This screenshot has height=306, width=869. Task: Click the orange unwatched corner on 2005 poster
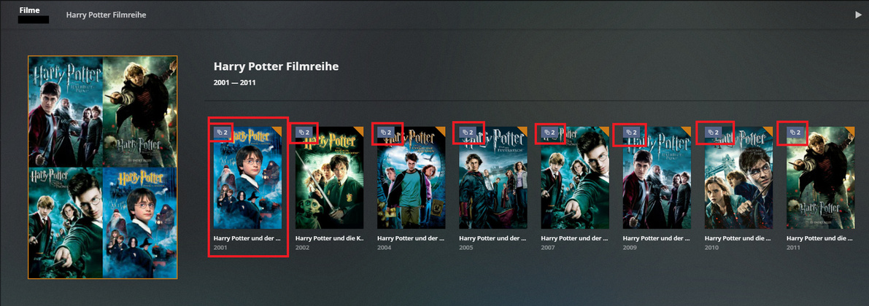525,130
